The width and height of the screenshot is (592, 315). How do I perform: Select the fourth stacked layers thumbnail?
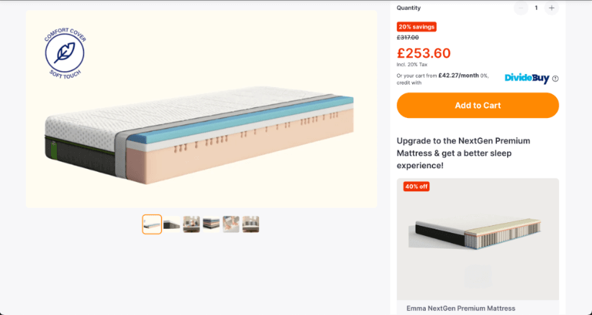pyautogui.click(x=211, y=224)
